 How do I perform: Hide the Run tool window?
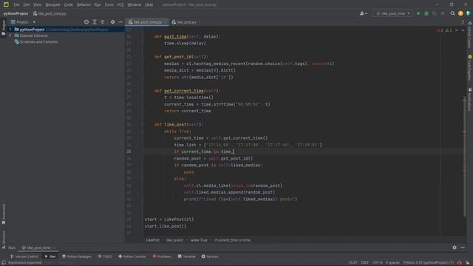click(x=463, y=248)
